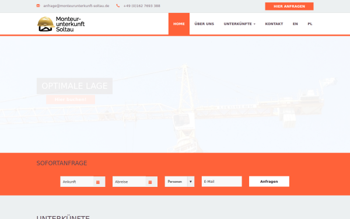Image resolution: width=350 pixels, height=219 pixels.
Task: Expand the Unterkünfte menu dropdown
Action: (x=240, y=24)
